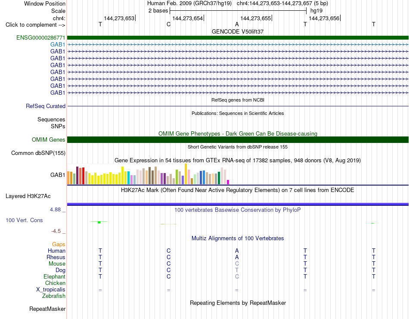This screenshot has width=409, height=319.
Task: Click the OMIM Gene Phenotypes green title
Action: pyautogui.click(x=238, y=133)
